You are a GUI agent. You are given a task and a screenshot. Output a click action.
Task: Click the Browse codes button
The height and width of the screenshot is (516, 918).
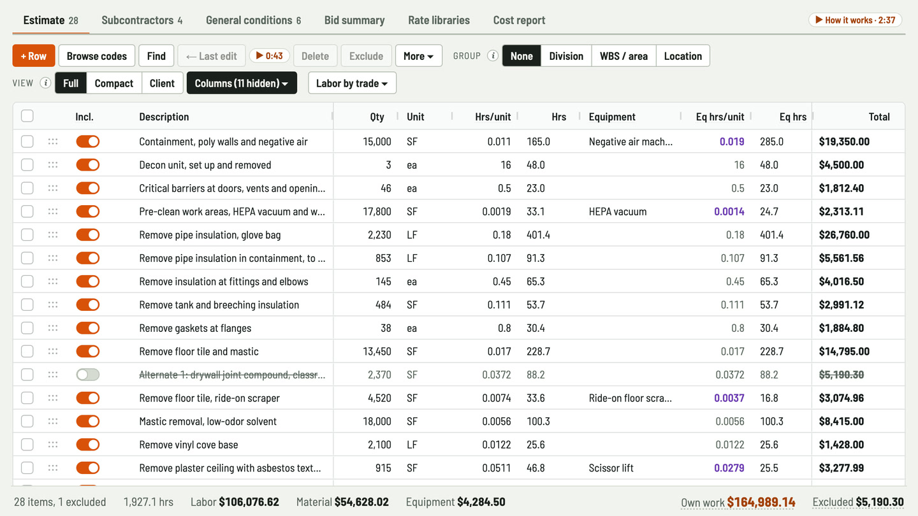(x=97, y=55)
